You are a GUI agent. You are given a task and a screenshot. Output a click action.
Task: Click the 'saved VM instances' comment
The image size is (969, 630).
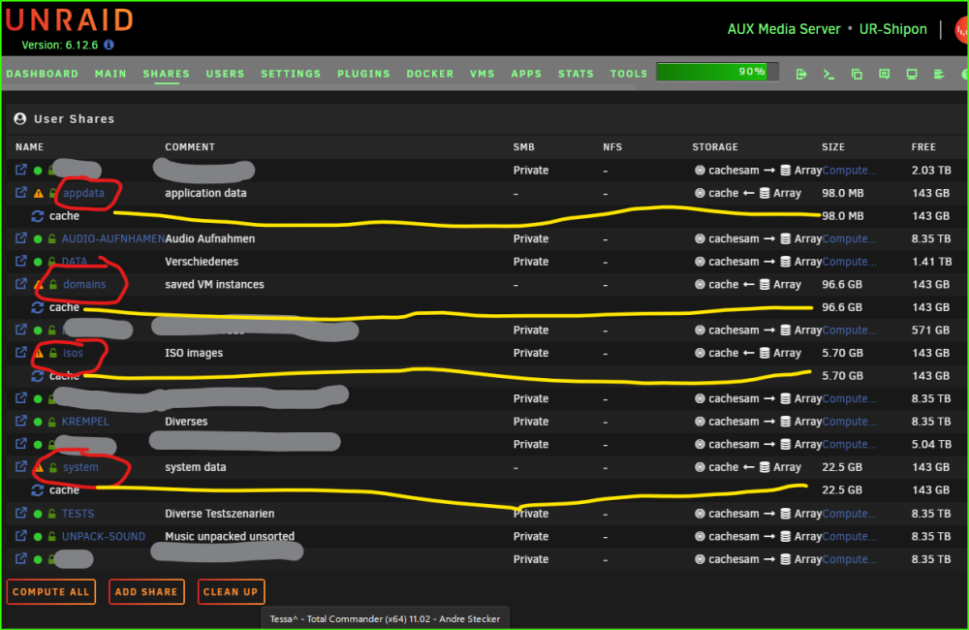pos(214,284)
